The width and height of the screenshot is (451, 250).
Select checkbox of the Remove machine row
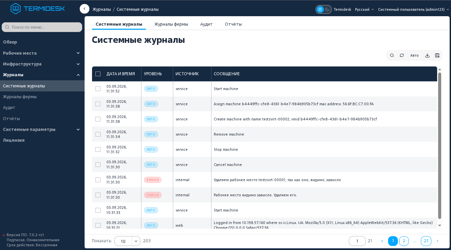tap(98, 134)
